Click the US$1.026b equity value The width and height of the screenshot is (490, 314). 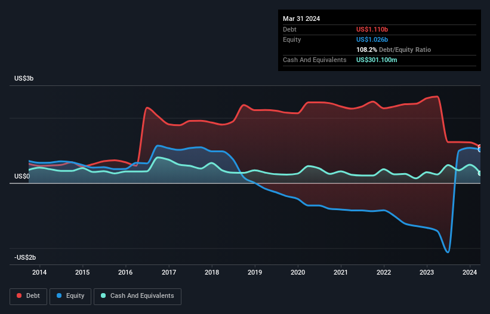coord(372,39)
